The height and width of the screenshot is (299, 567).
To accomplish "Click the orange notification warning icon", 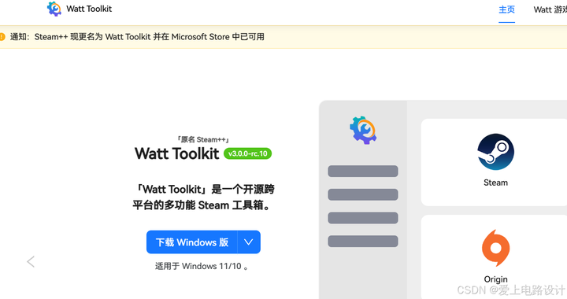I will pyautogui.click(x=2, y=36).
